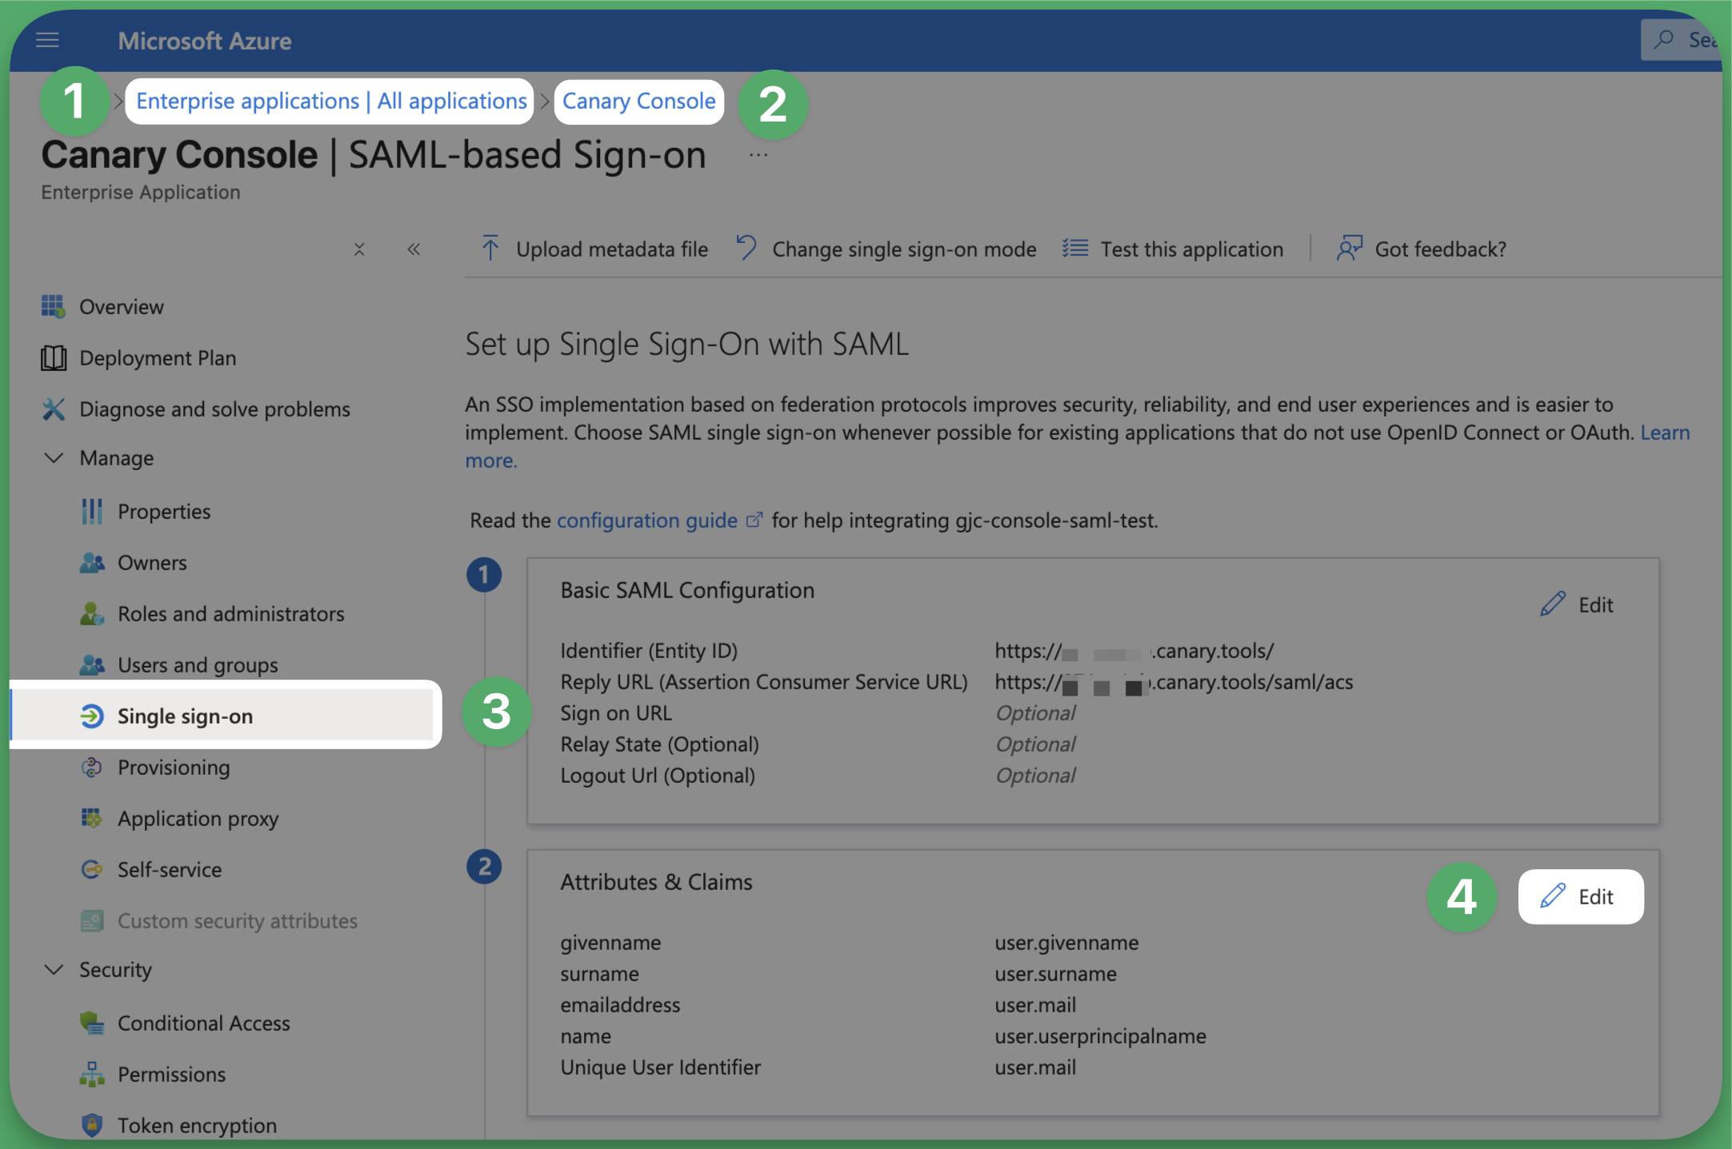
Task: Click the Permissions hierarchy icon
Action: pos(92,1074)
